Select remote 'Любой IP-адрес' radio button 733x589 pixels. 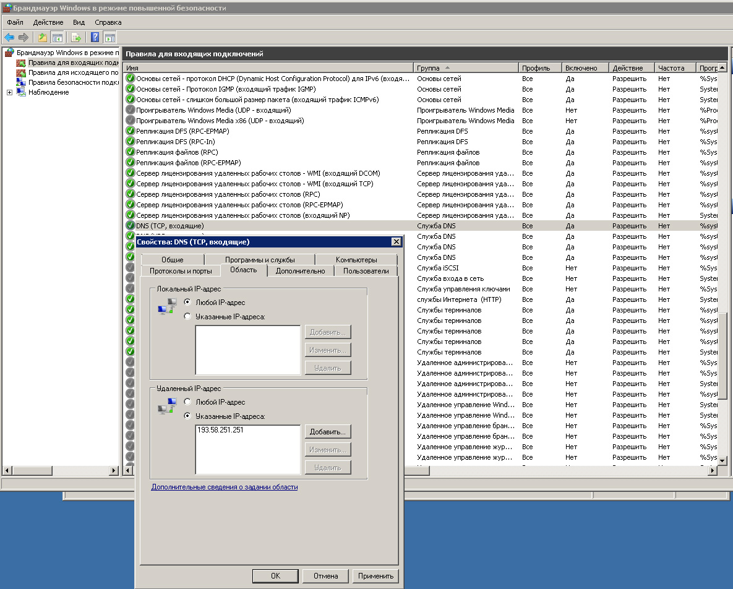coord(187,402)
